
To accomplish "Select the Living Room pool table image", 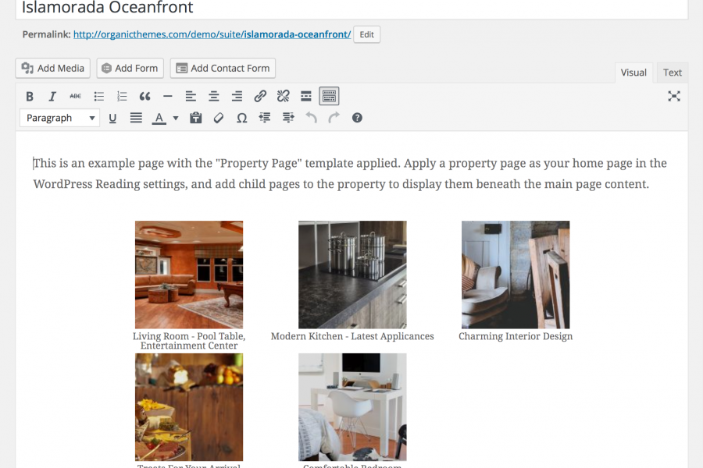I will (189, 275).
